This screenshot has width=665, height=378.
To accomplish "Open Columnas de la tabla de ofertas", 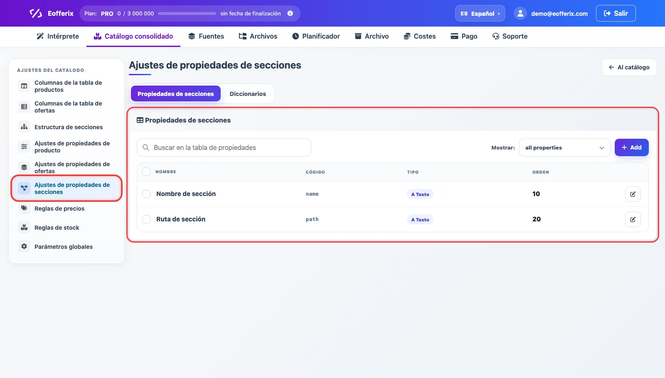I will [x=66, y=107].
